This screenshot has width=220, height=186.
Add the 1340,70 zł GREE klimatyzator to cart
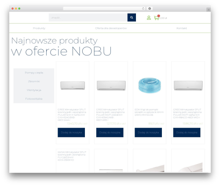pyautogui.click(x=71, y=132)
